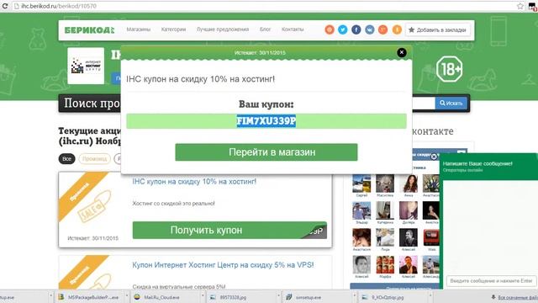Expand the dropdown arrow next to simsetup.exe download
Screen dimensions: 538x303
(354, 296)
